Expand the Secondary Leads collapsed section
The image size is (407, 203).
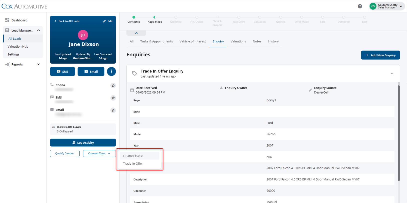pos(83,129)
